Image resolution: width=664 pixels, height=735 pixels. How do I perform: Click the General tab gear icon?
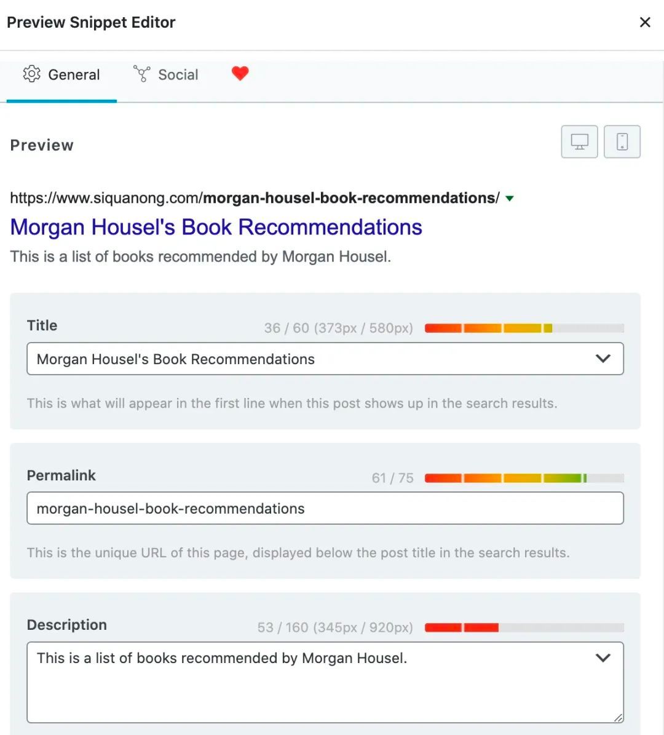[31, 74]
